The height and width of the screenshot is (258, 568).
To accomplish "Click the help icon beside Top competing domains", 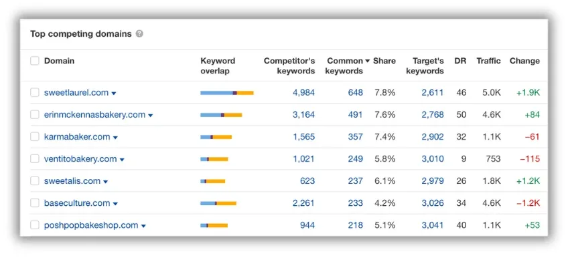I will point(139,34).
